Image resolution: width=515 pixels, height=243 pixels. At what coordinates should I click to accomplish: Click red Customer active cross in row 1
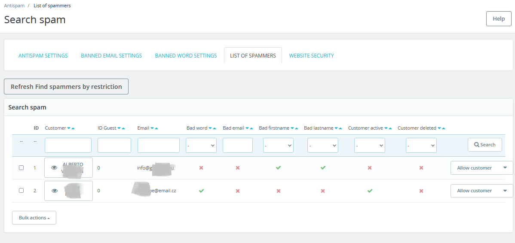click(x=370, y=167)
